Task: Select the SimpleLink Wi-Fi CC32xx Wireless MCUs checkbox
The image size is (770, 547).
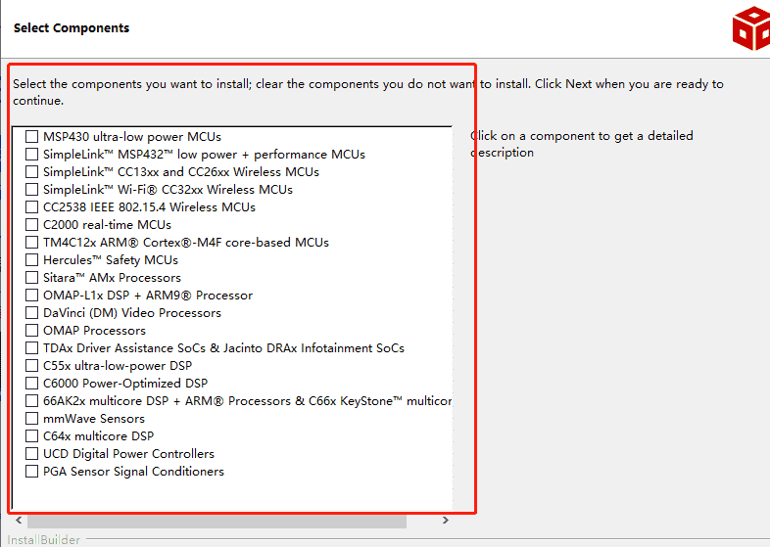Action: (x=32, y=190)
